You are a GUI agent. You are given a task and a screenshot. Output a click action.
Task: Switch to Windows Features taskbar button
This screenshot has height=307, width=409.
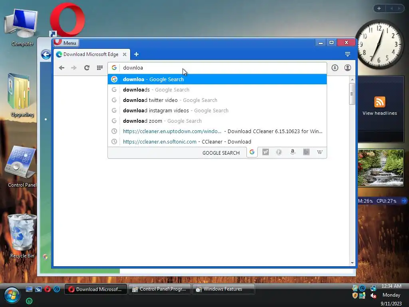click(x=224, y=289)
